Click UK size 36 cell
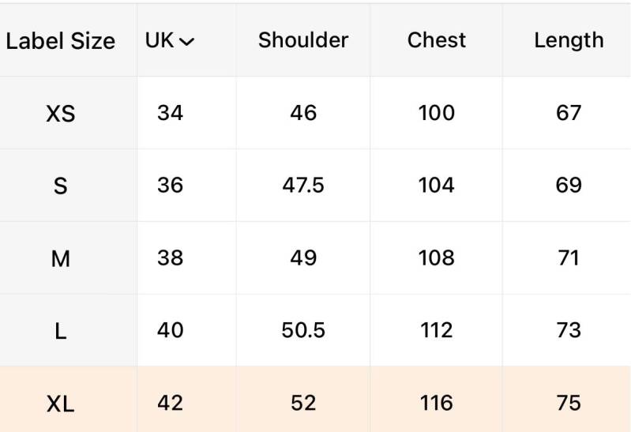The image size is (631, 432). point(170,186)
